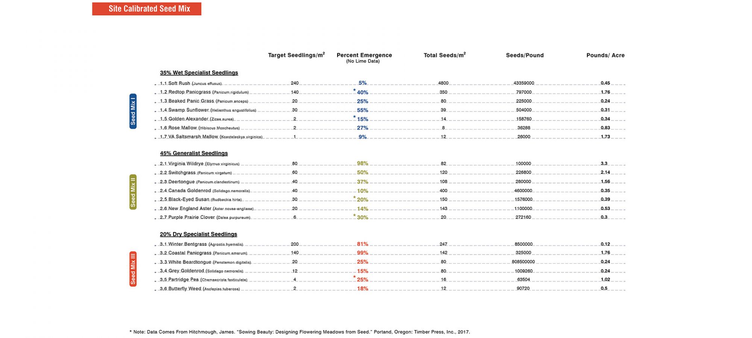Click the Percent Emergence column header
This screenshot has width=752, height=338.
364,55
